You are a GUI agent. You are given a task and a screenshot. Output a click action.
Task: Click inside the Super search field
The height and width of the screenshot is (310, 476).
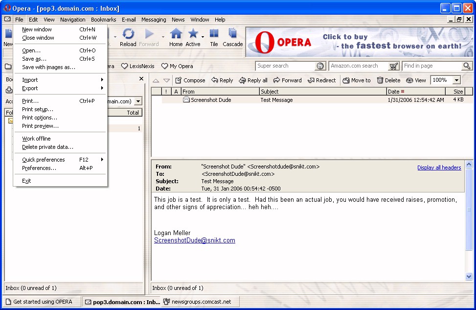(x=286, y=66)
